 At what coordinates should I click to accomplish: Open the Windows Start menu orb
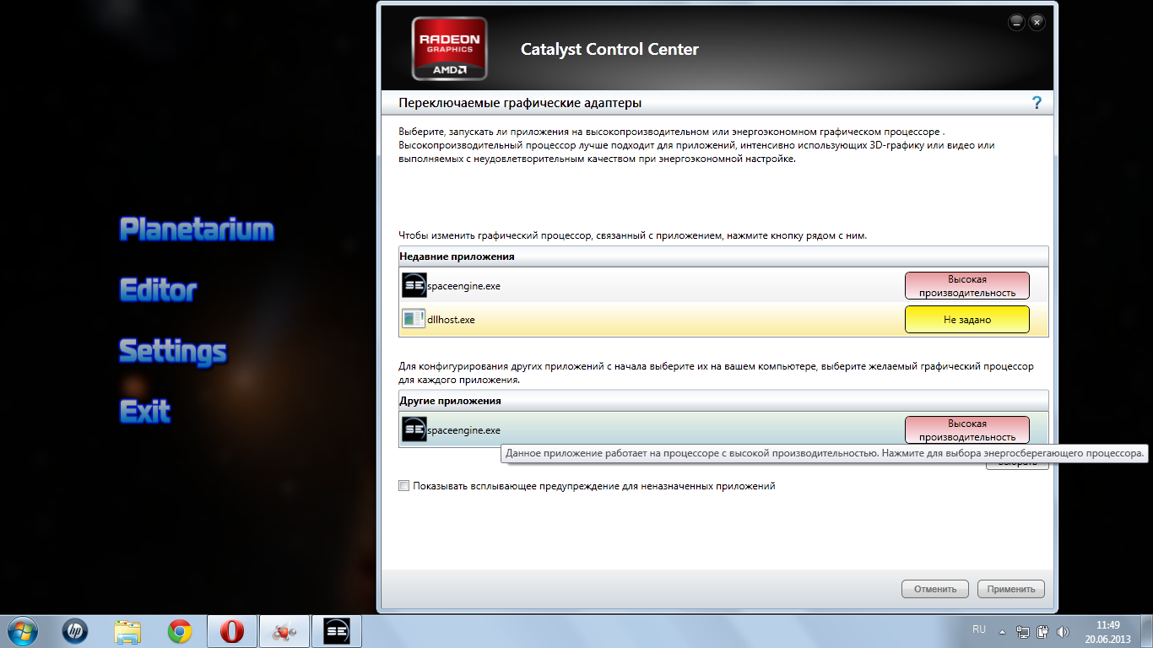(x=23, y=630)
